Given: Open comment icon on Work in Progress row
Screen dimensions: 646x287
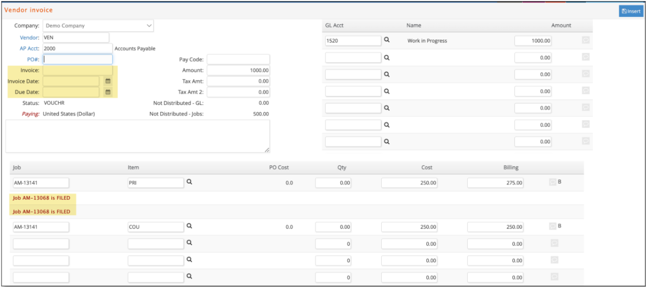Looking at the screenshot, I should pyautogui.click(x=586, y=40).
